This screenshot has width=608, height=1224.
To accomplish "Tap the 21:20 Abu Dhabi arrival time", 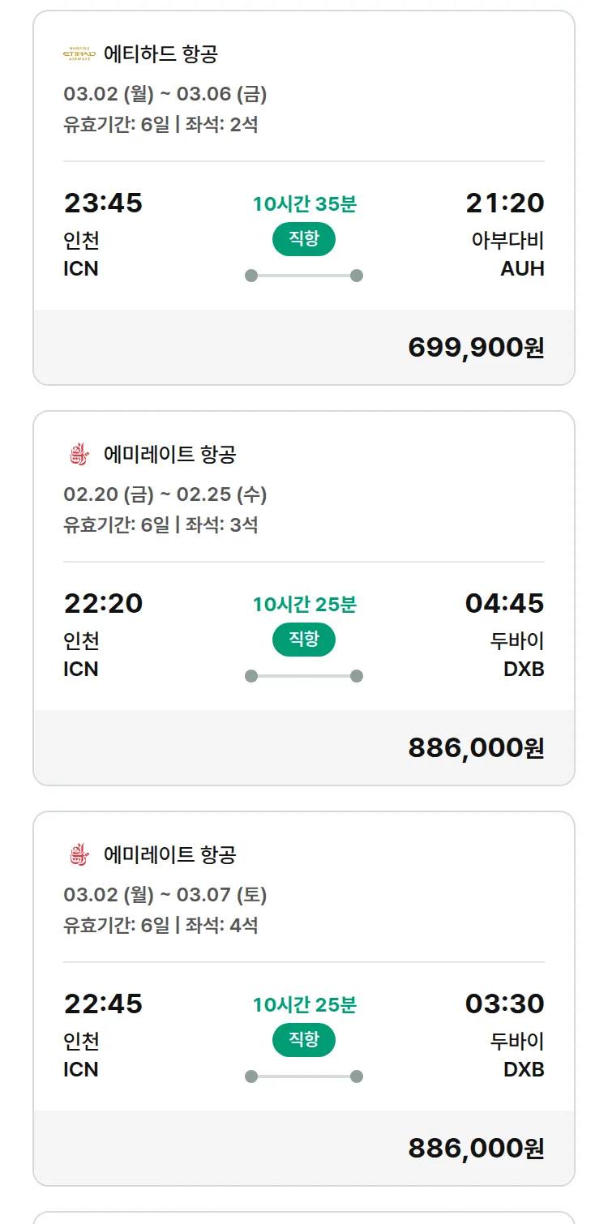I will click(504, 203).
